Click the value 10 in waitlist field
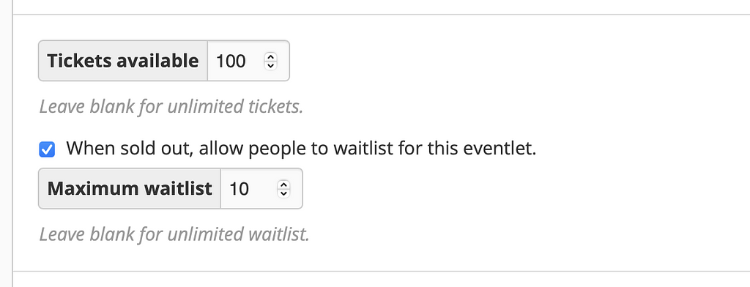This screenshot has width=750, height=287. [240, 189]
